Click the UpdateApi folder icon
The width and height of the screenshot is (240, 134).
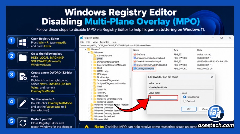coord(95,96)
